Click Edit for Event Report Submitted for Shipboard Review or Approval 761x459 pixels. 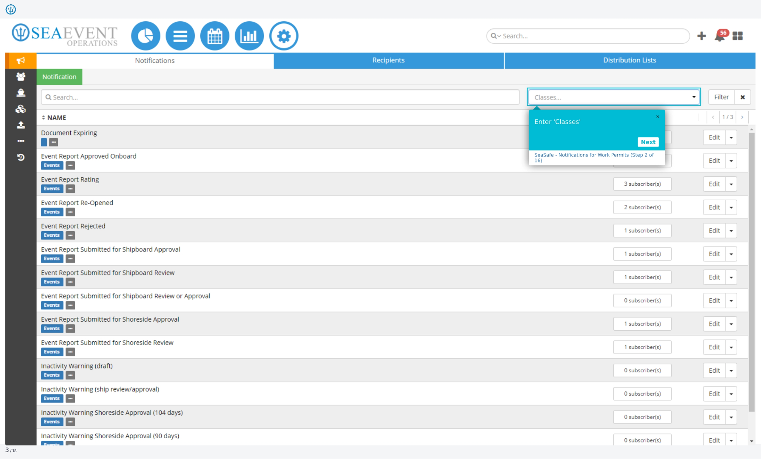714,301
